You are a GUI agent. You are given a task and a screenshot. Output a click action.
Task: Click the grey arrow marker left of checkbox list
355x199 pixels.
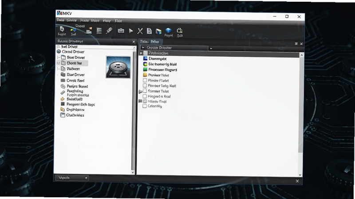click(140, 92)
